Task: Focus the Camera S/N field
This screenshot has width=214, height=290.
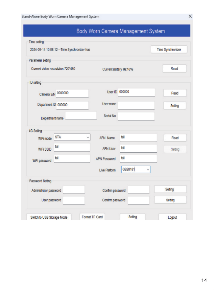Action: pyautogui.click(x=72, y=93)
